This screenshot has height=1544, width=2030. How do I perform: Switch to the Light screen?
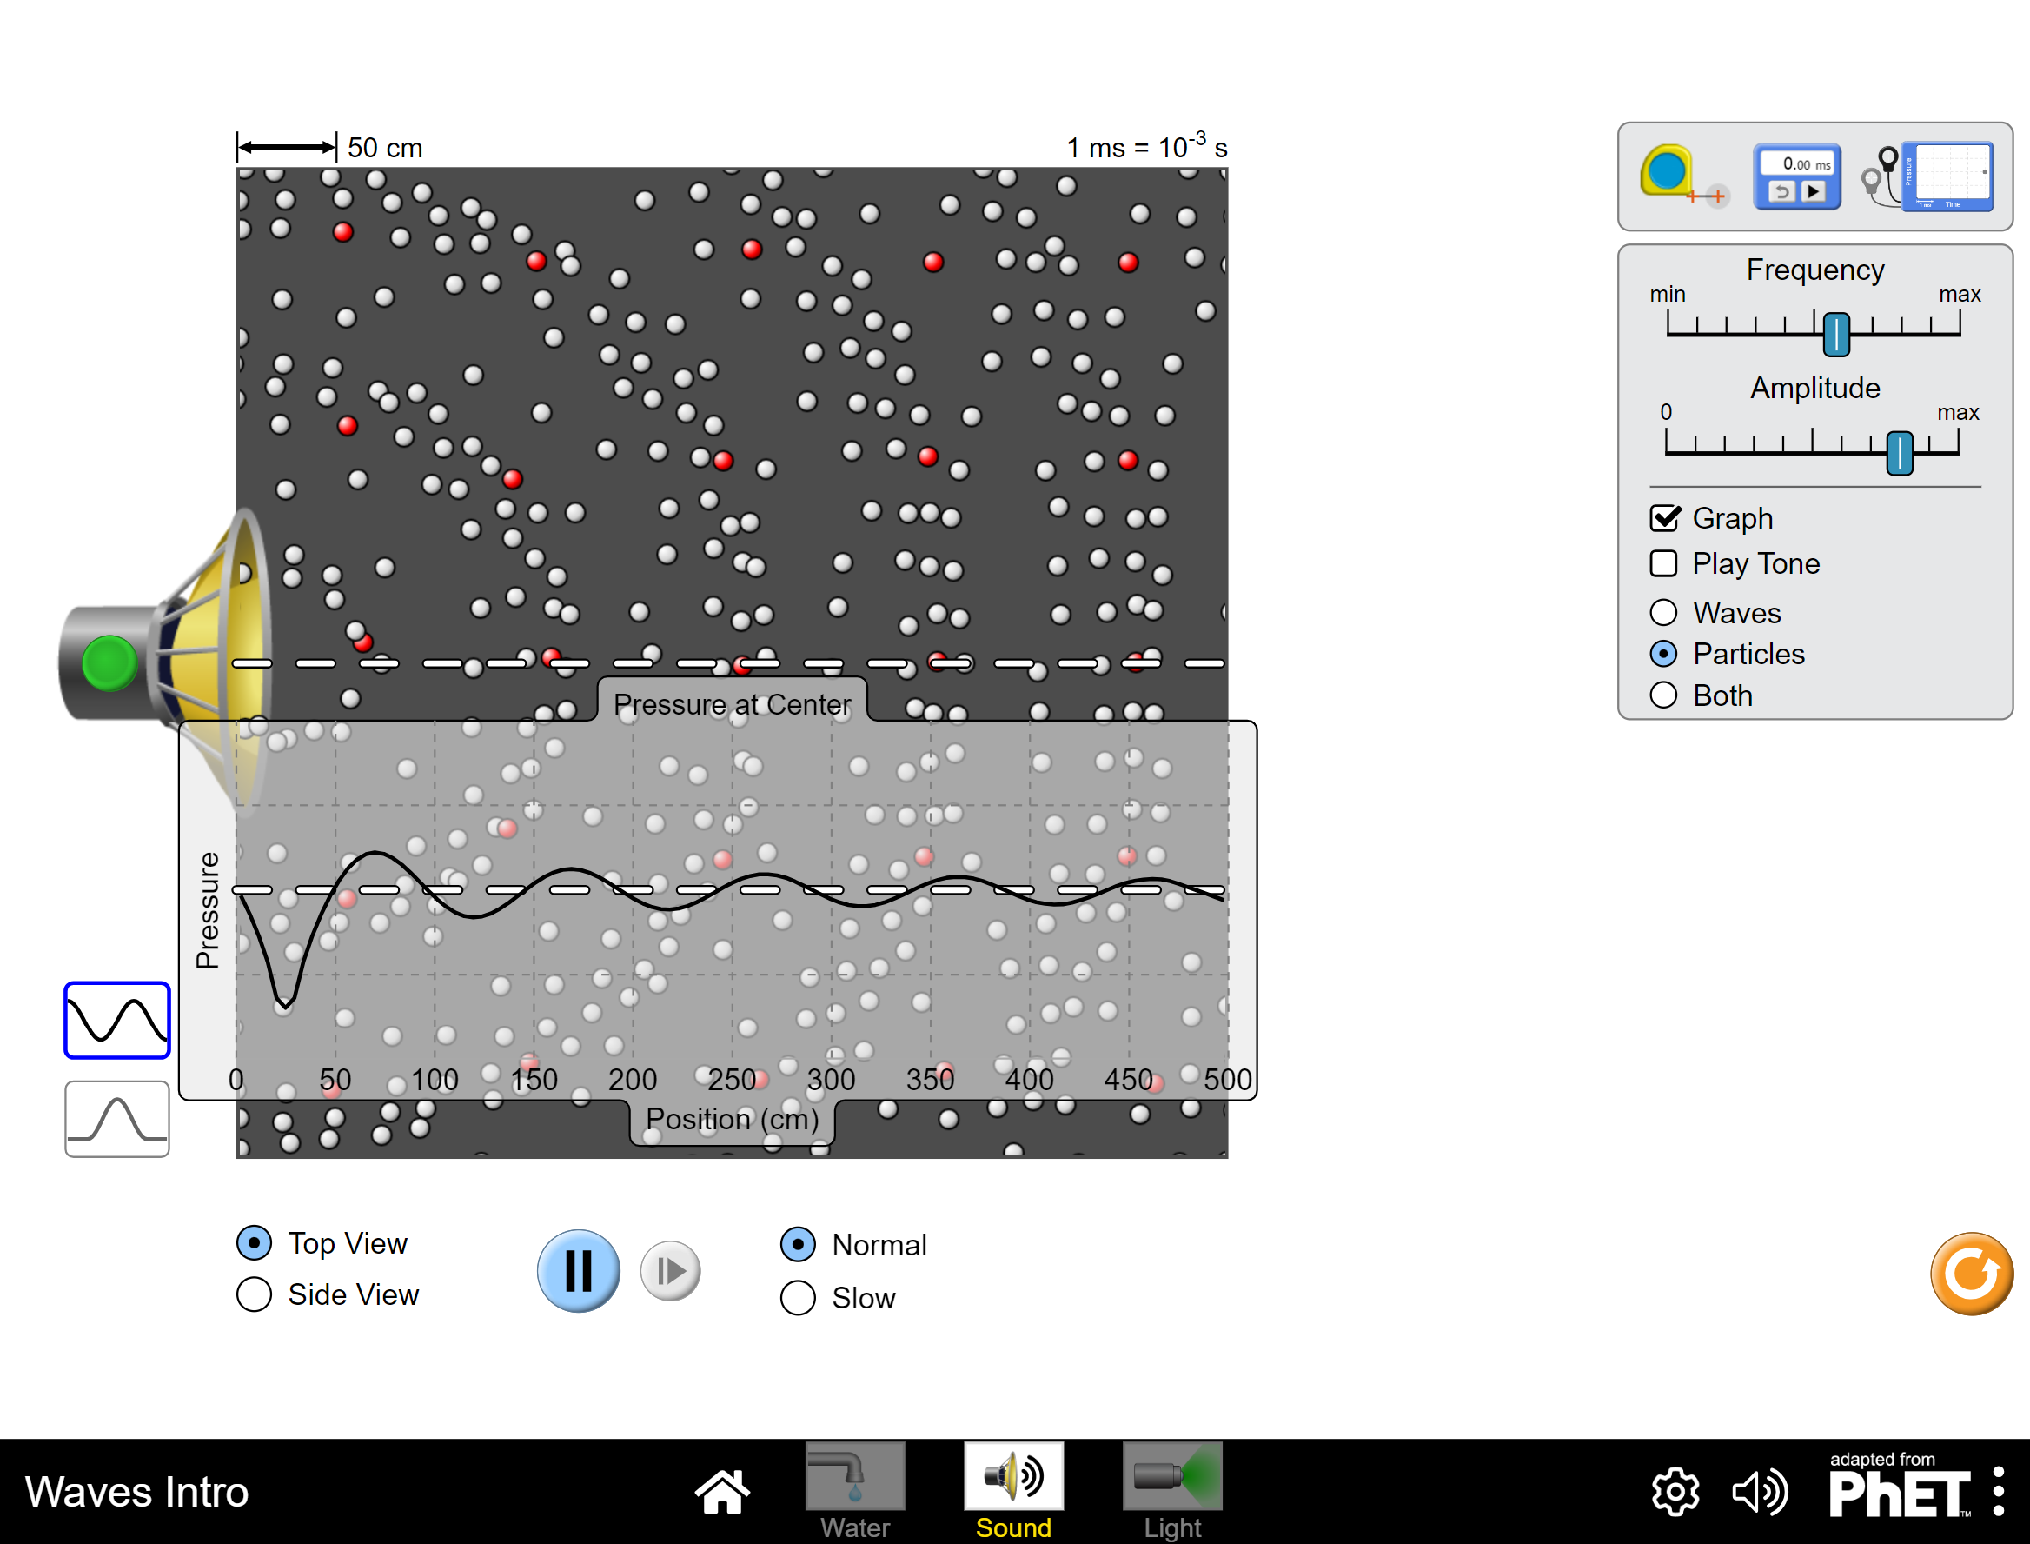pos(1172,1491)
